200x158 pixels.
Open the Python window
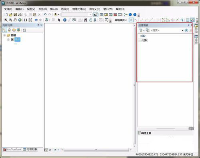pyautogui.click(x=120, y=14)
